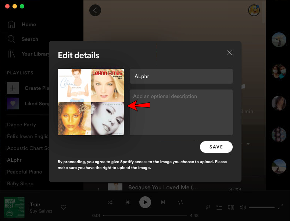Screen dimensions: 290x221
Task: Seek on the song progress bar
Action: click(x=145, y=215)
